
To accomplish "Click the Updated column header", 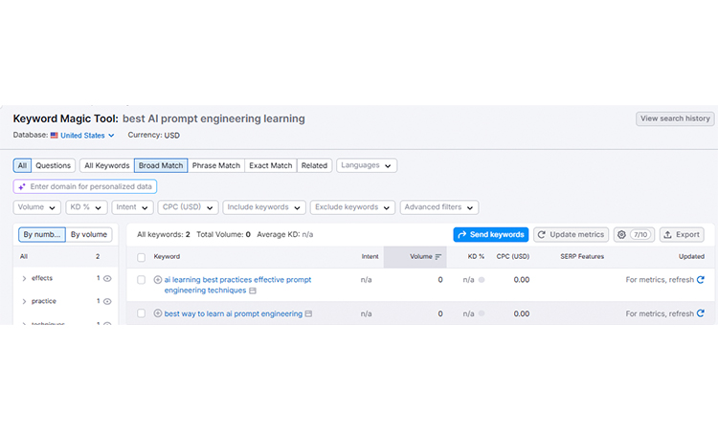I will (x=691, y=257).
